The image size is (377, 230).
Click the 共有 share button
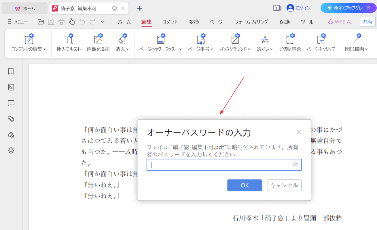368,22
